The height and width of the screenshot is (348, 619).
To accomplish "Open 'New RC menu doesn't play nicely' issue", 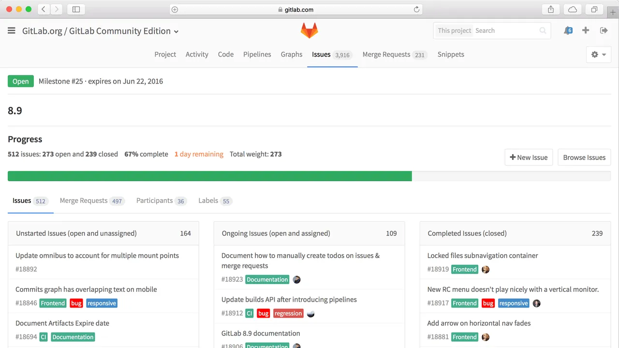I will click(513, 289).
